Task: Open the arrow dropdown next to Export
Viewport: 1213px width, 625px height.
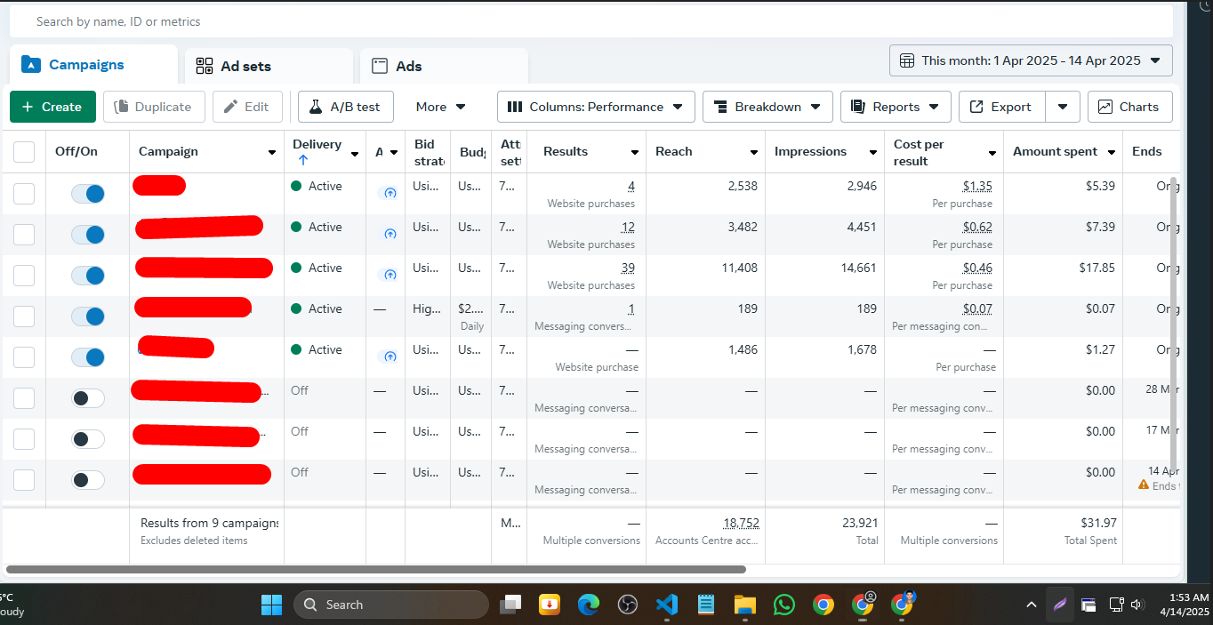Action: pyautogui.click(x=1063, y=107)
